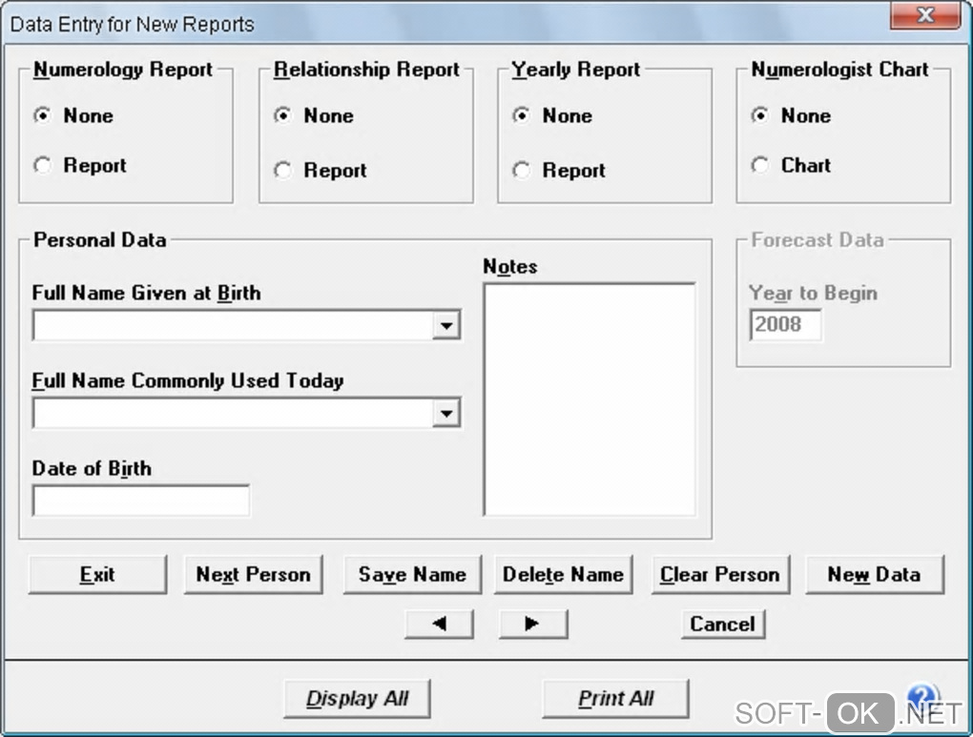This screenshot has width=973, height=737.
Task: Click the right arrow navigation button
Action: pos(532,624)
